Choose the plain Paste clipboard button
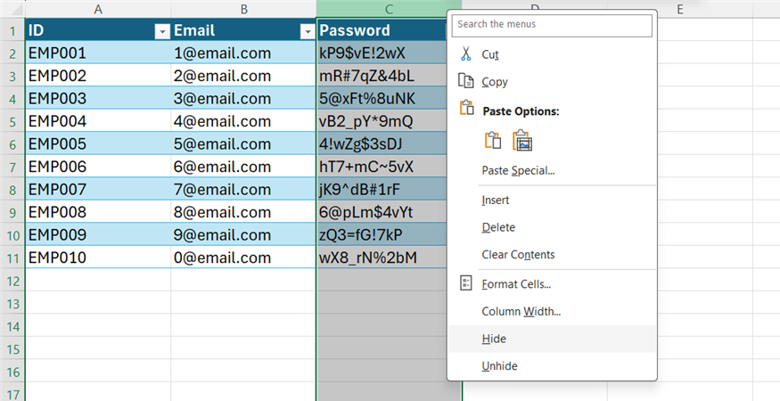 click(x=492, y=140)
